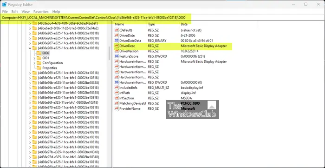This screenshot has width=325, height=168.
Task: Select the {4d36e974-e325-11ce-bfc1-08002be10318} key label
Action: click(68, 128)
